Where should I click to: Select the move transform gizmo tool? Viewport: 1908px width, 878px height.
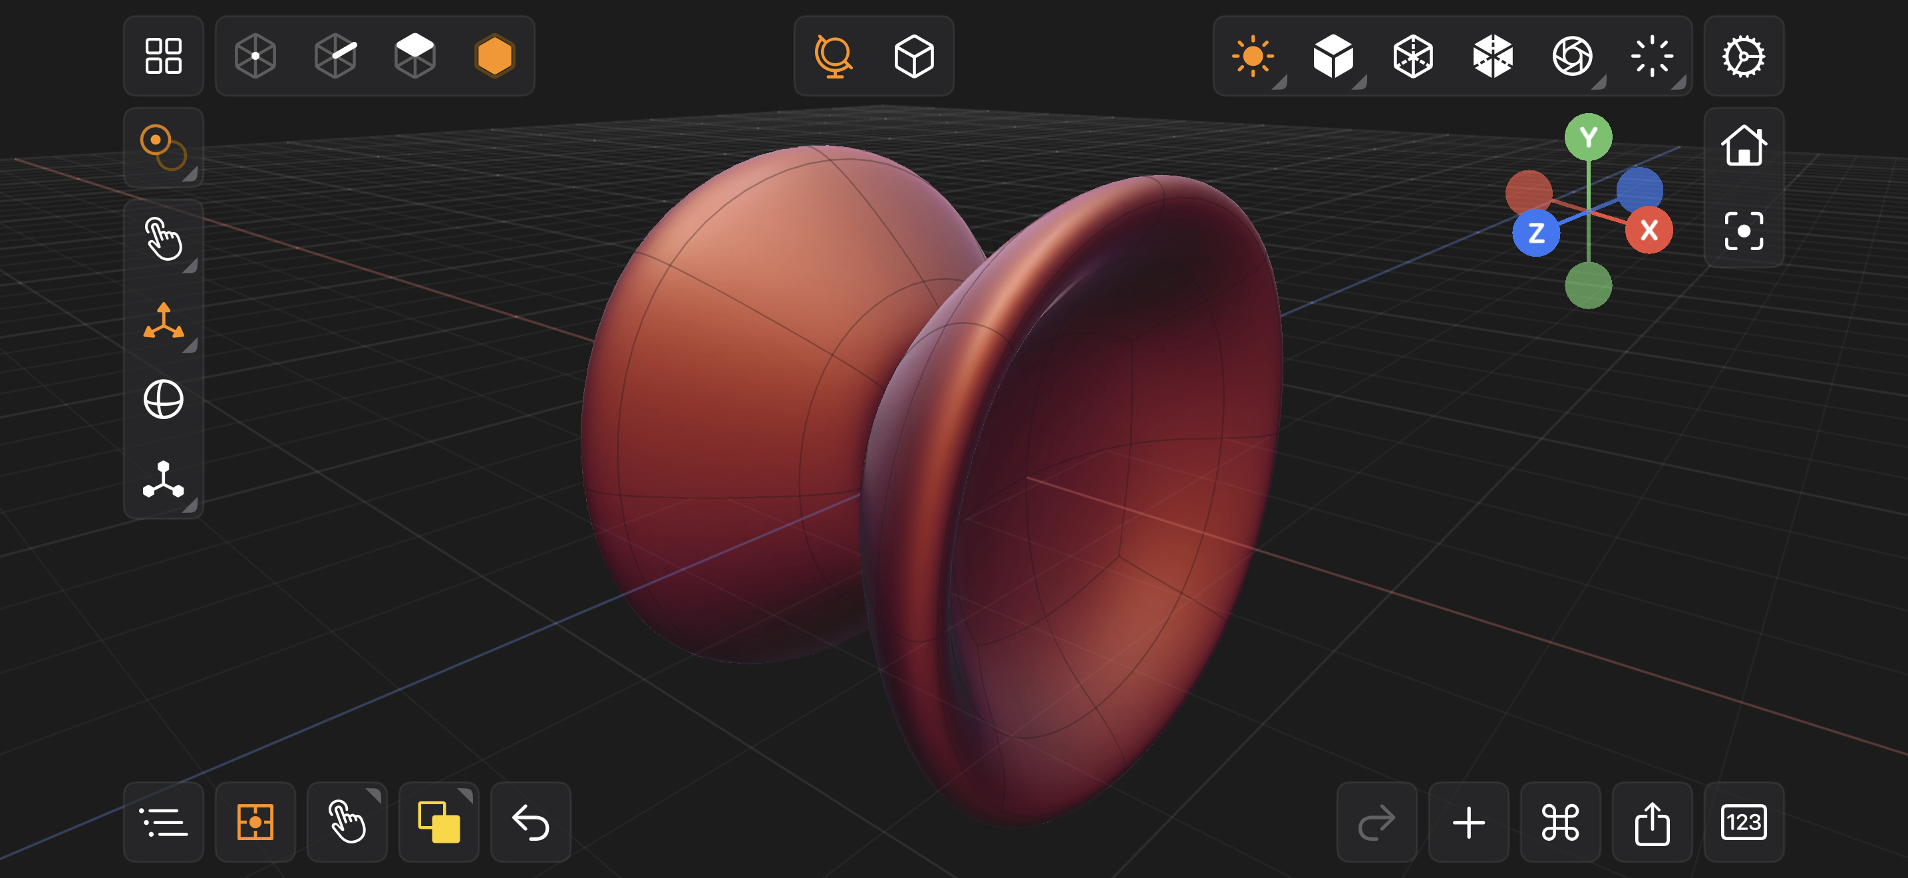(x=163, y=321)
